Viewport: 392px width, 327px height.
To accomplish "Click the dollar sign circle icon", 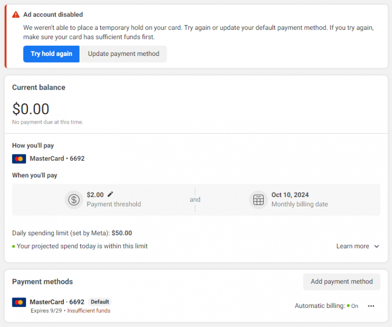I will pyautogui.click(x=74, y=200).
